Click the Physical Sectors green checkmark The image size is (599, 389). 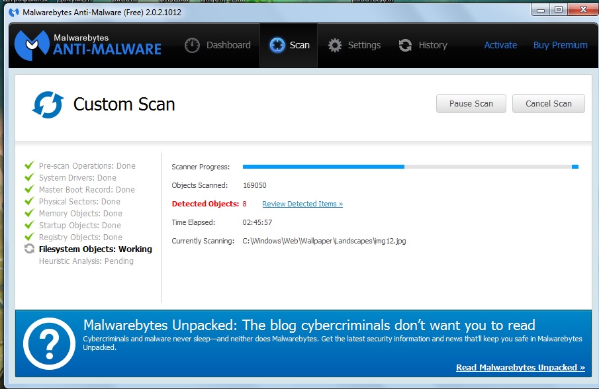tap(29, 201)
